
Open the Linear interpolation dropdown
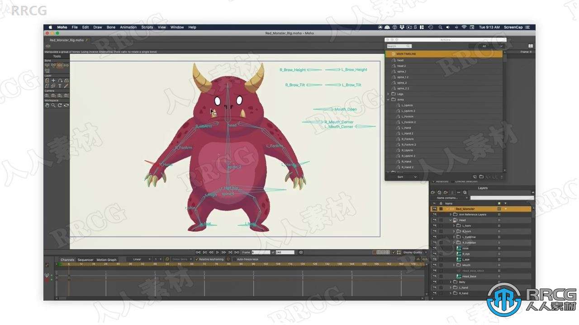coord(139,260)
